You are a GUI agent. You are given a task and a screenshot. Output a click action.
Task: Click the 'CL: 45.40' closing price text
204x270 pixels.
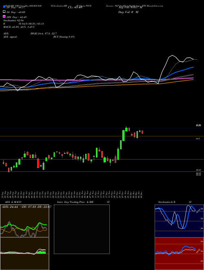[x=75, y=7]
